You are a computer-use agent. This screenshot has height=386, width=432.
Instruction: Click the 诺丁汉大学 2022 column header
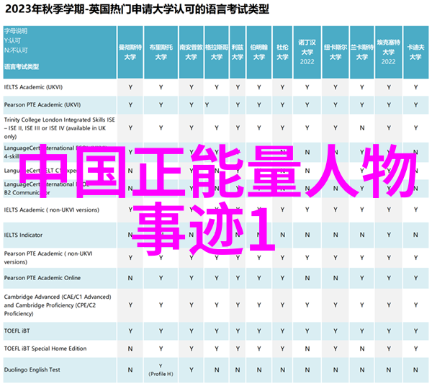(x=307, y=53)
